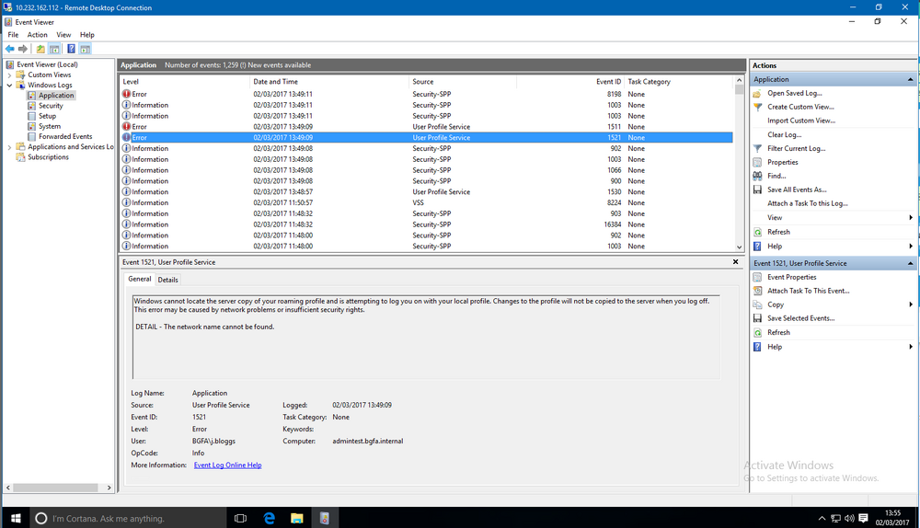Close the event details preview pane
The width and height of the screenshot is (920, 528).
pyautogui.click(x=735, y=261)
